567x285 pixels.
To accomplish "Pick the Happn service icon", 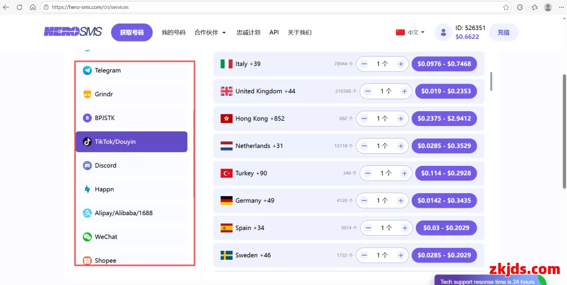I will click(x=87, y=189).
